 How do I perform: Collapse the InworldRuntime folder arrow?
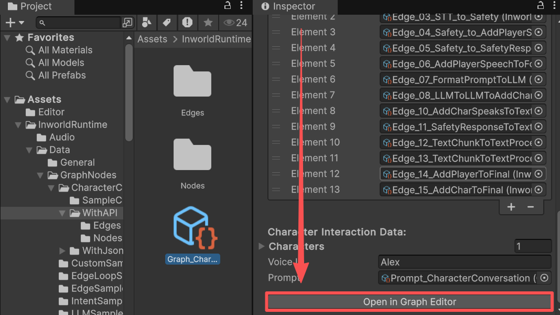18,125
